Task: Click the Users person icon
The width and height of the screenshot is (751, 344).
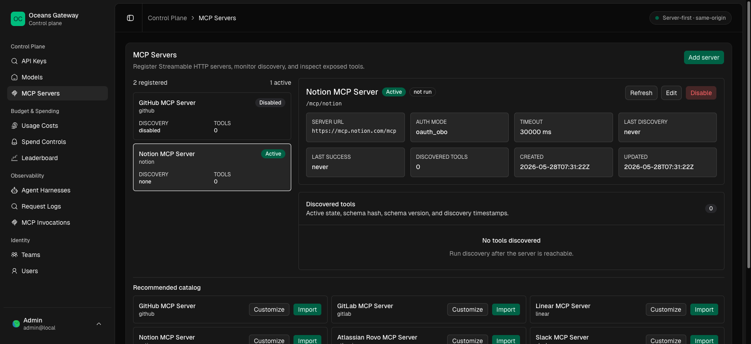Action: pos(14,271)
